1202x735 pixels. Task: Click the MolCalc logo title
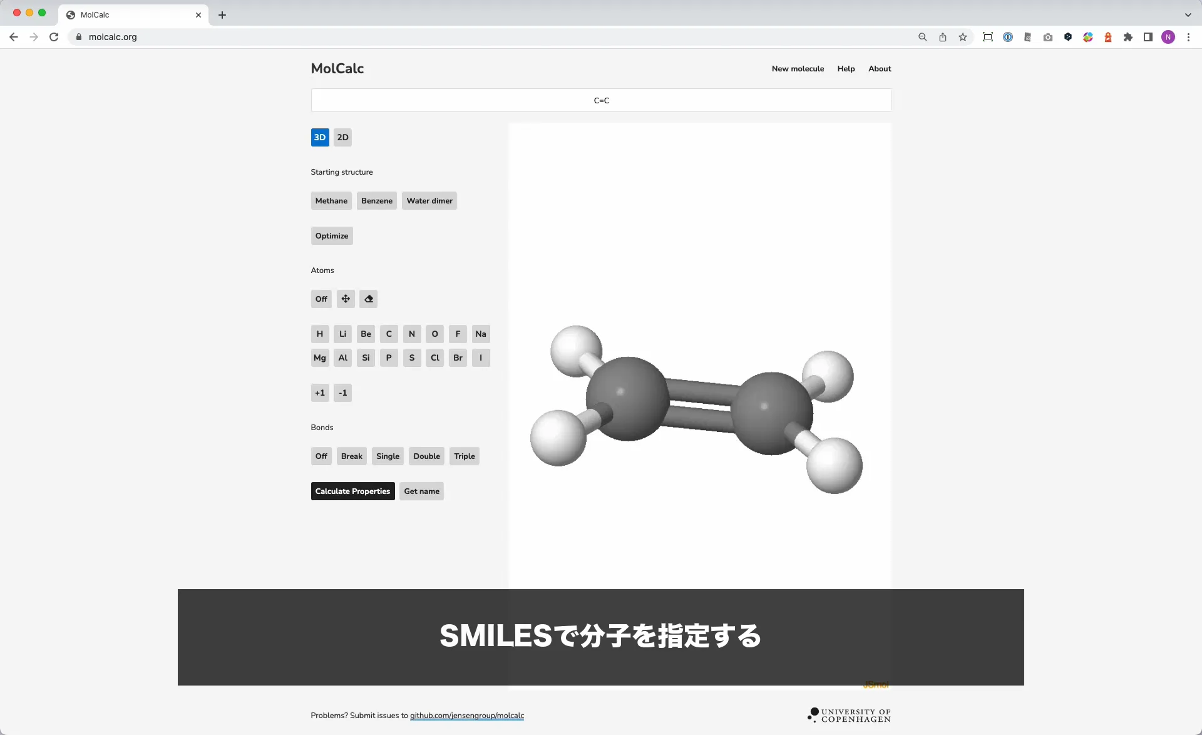(337, 69)
